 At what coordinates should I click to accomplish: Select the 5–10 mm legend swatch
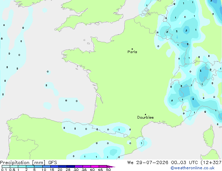38,166
